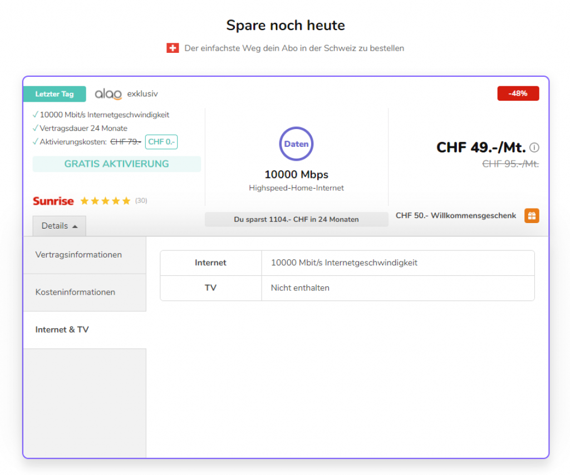Click the red -48% discount badge
570x475 pixels.
[x=518, y=93]
